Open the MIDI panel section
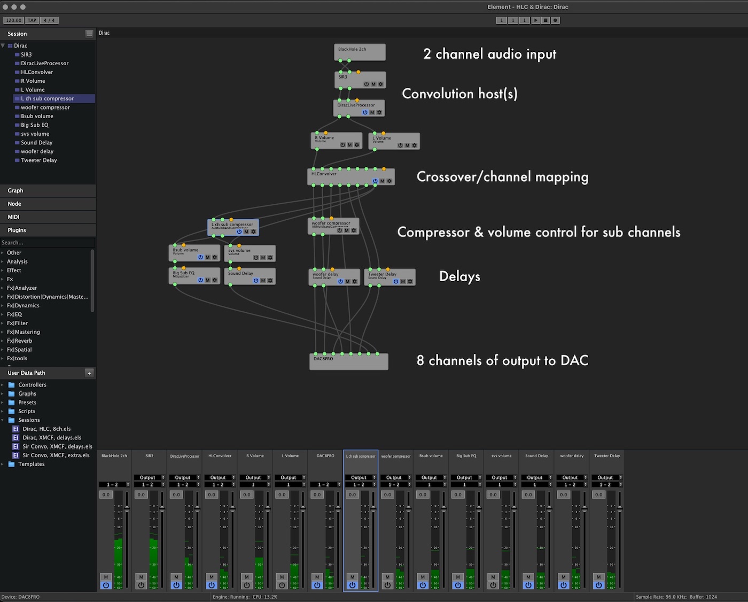 click(48, 217)
